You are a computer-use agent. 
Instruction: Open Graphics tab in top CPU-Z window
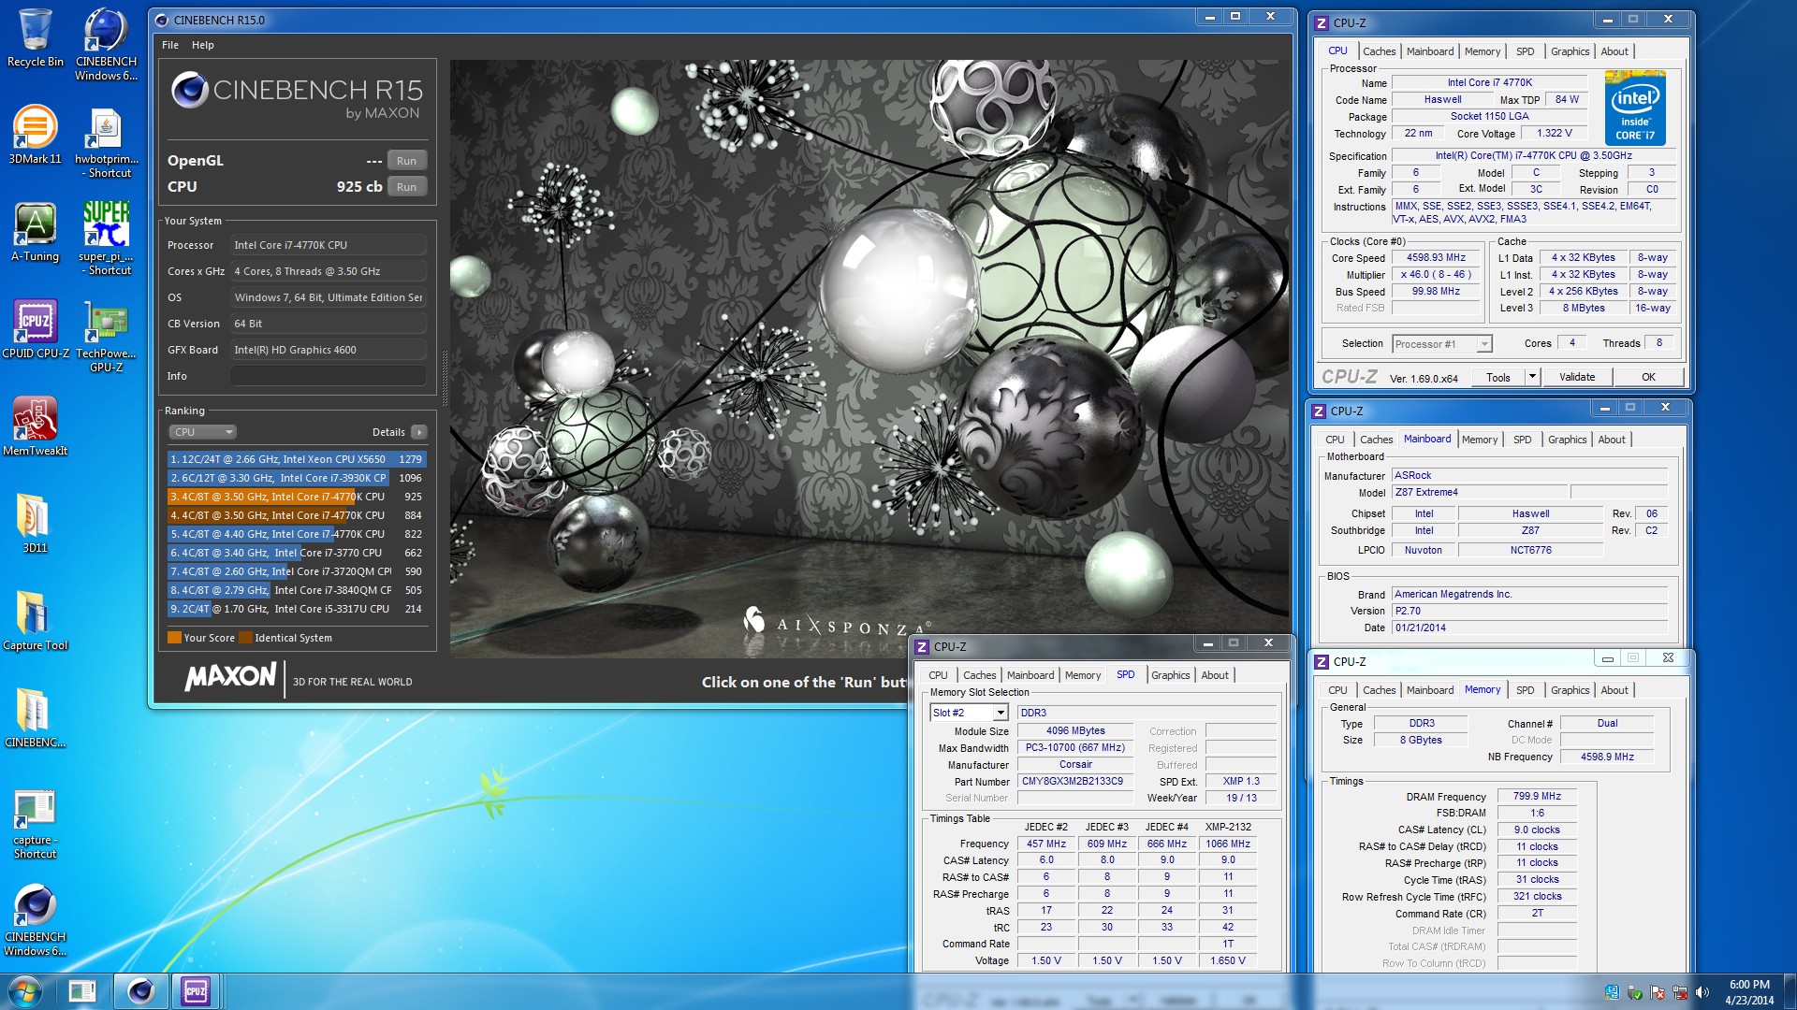(1570, 51)
